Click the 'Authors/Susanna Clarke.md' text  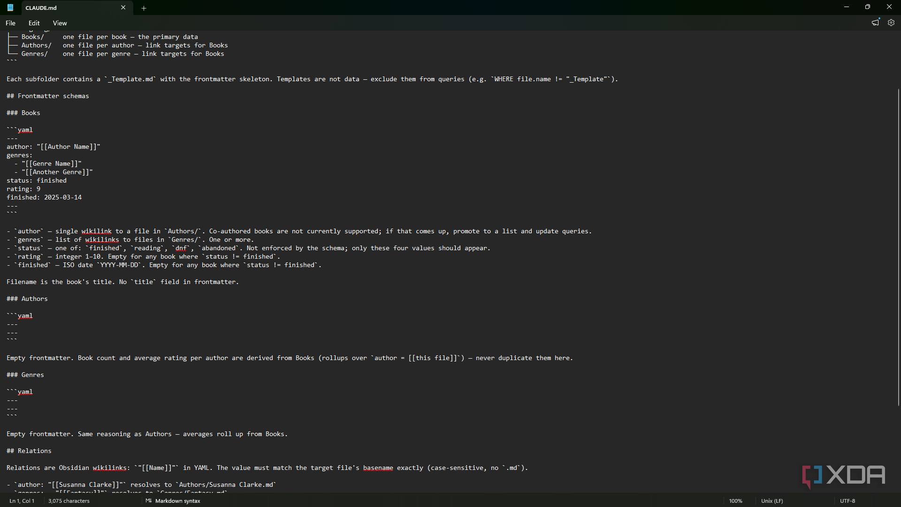pos(226,484)
